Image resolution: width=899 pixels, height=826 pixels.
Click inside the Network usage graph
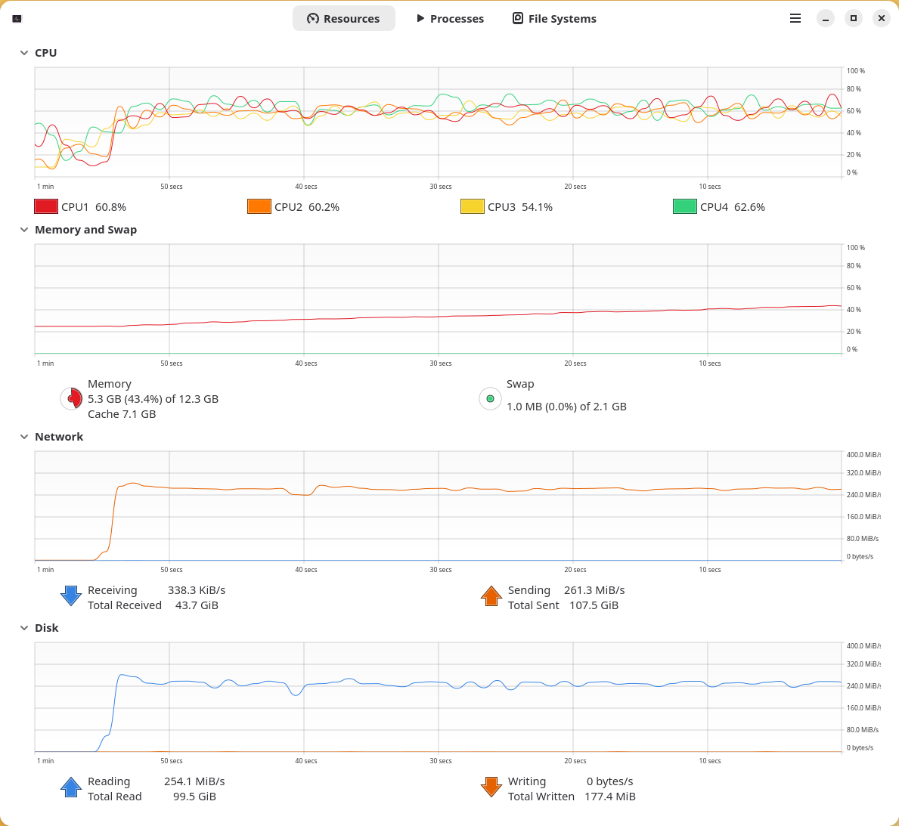click(x=439, y=506)
